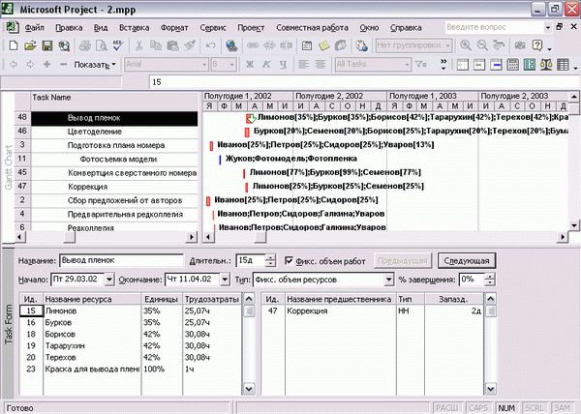Select the Цветоделение task row
Screen dimensions: 581x414
tap(114, 132)
